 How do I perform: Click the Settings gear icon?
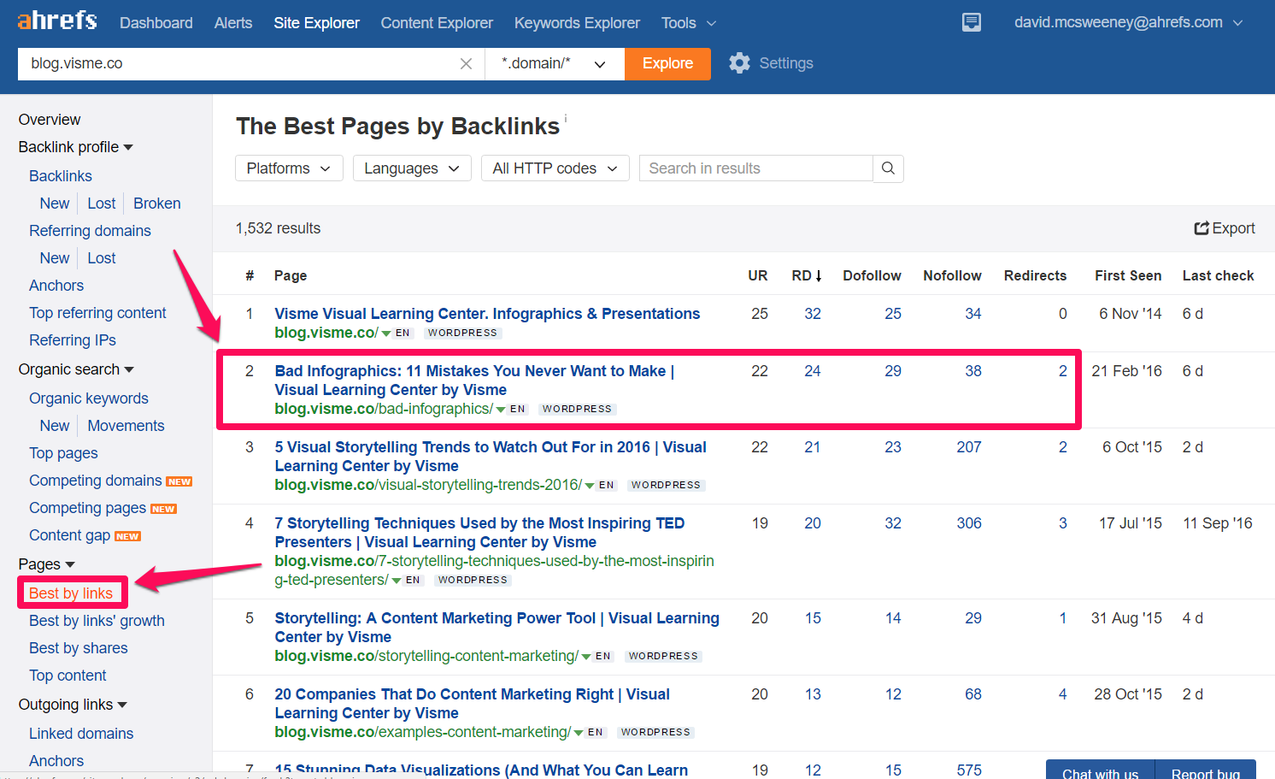tap(739, 63)
